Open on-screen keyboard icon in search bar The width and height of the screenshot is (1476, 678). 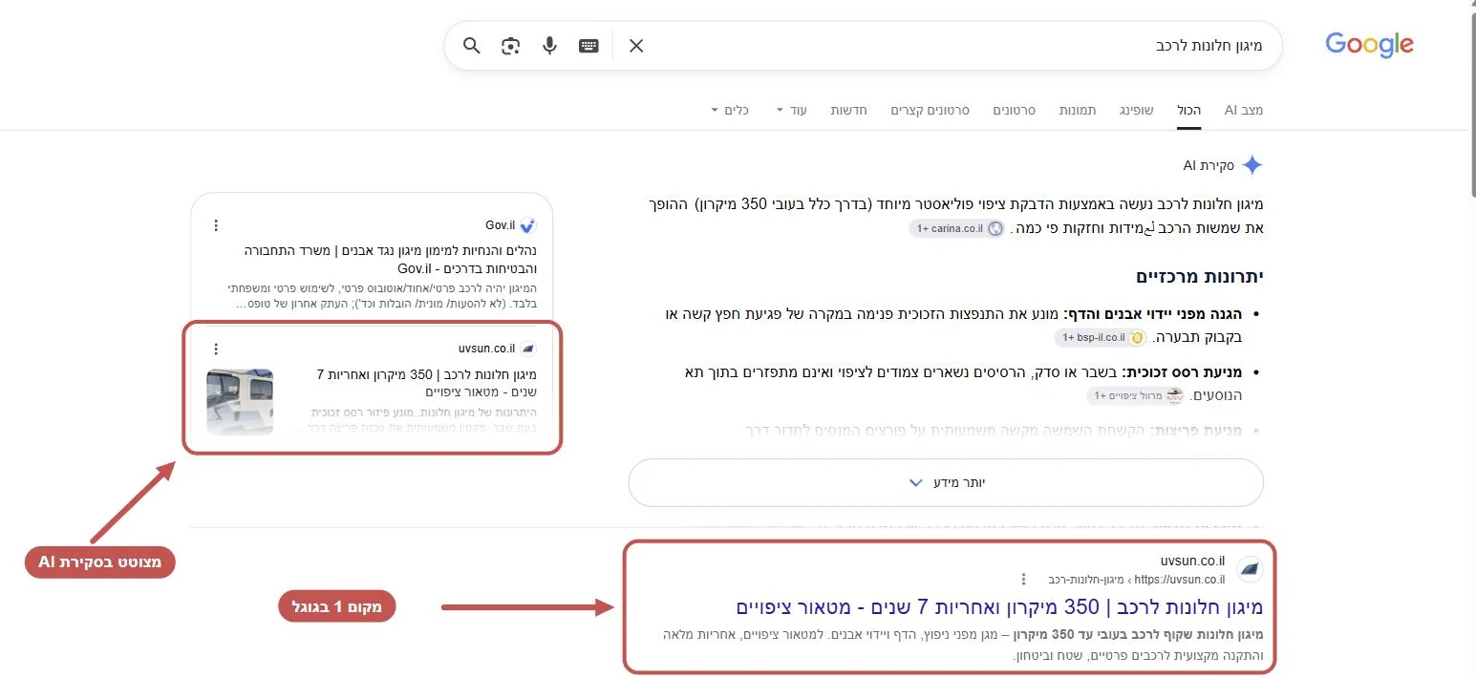pos(588,45)
